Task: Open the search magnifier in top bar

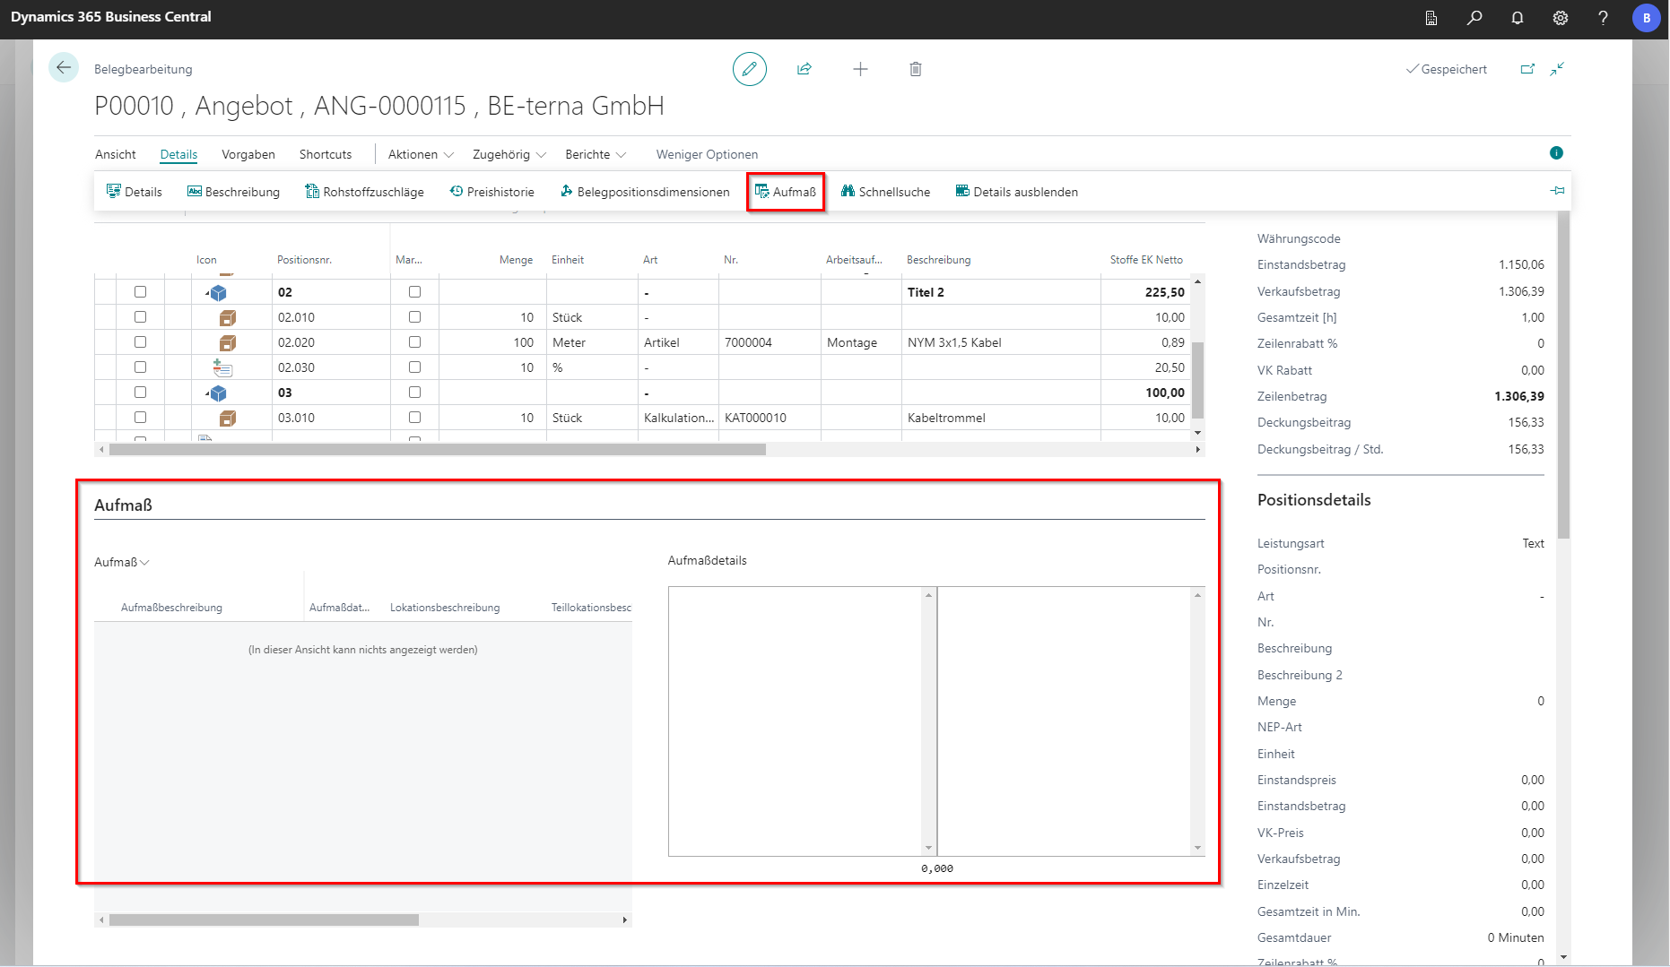Action: point(1474,18)
